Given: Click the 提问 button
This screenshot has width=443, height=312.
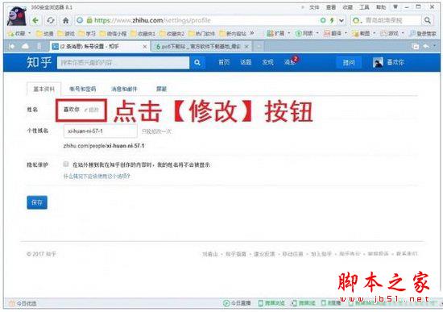Looking at the screenshot, I should point(349,63).
